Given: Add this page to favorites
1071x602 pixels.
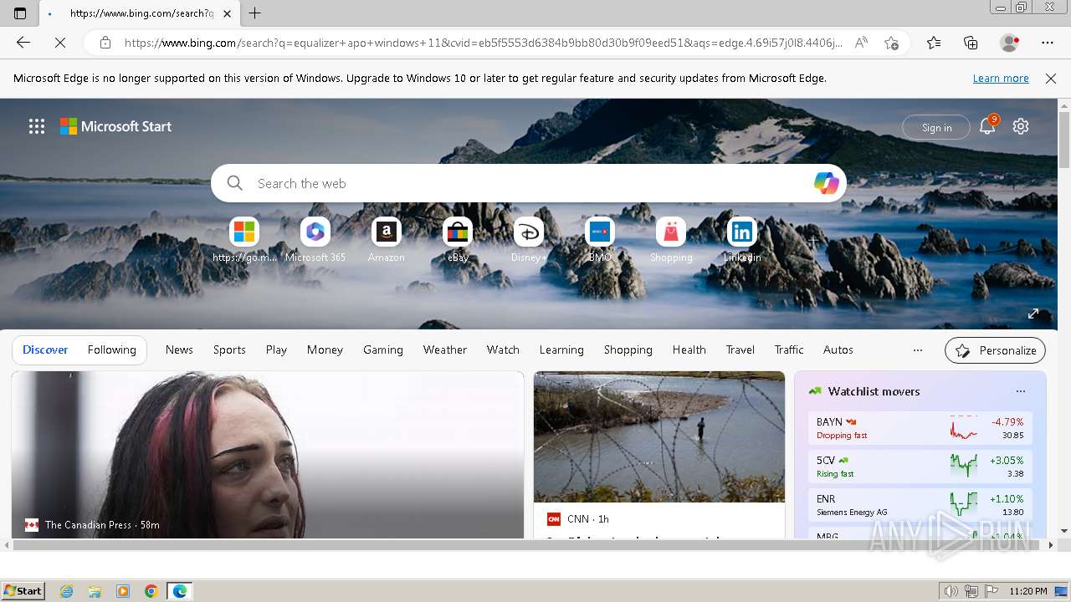Looking at the screenshot, I should (892, 43).
